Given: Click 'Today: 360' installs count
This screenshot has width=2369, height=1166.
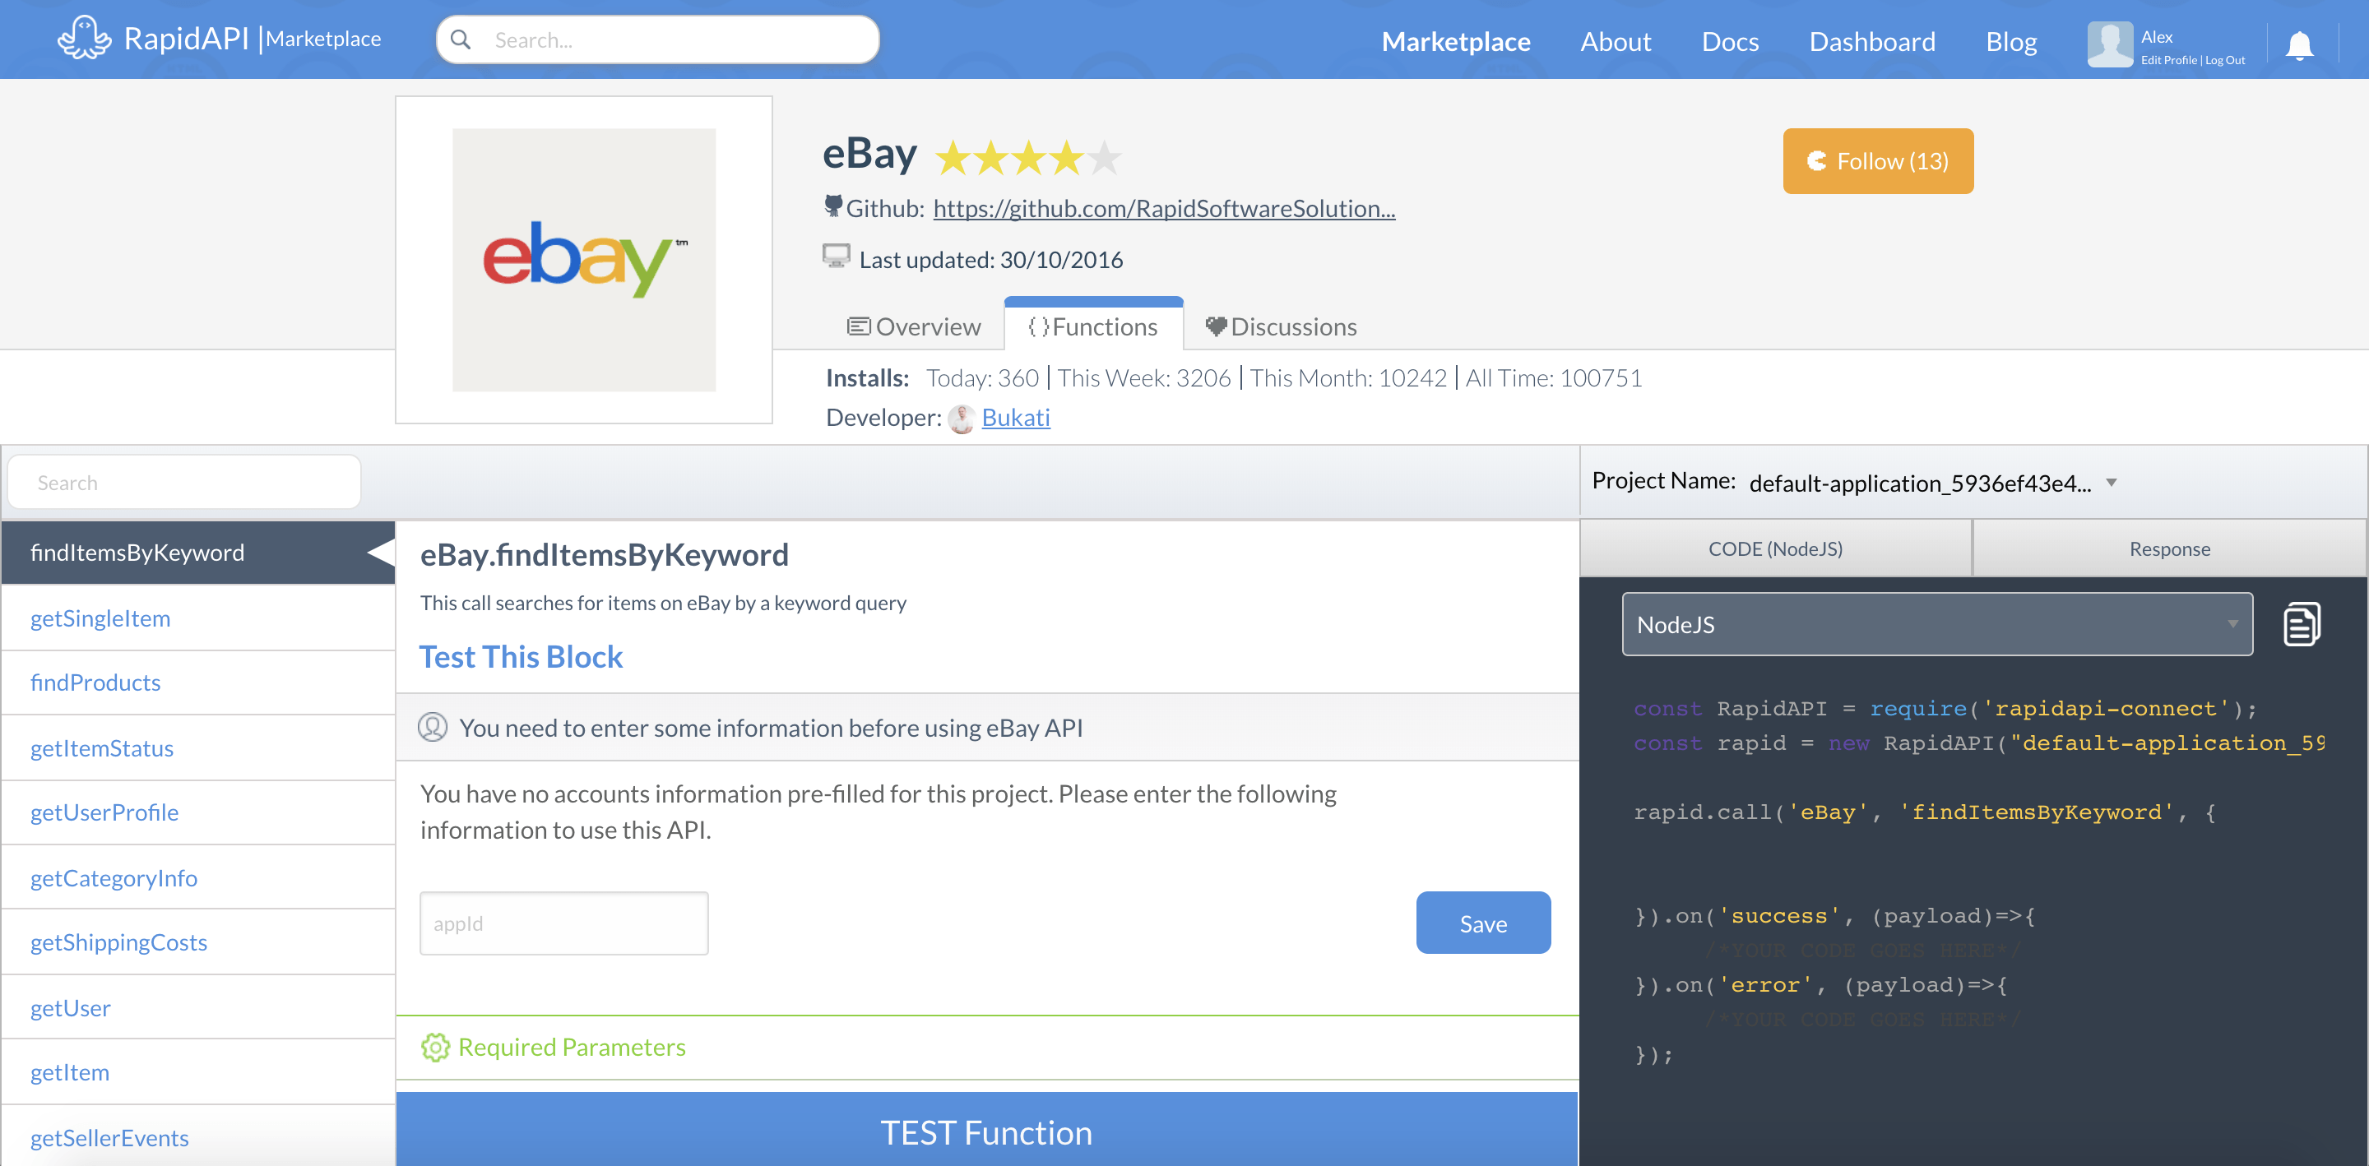Looking at the screenshot, I should click(982, 378).
